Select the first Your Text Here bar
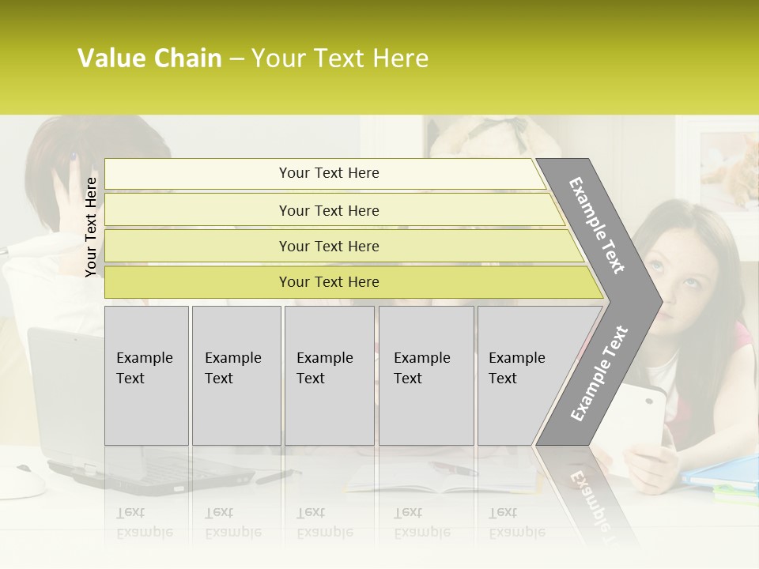 click(324, 173)
